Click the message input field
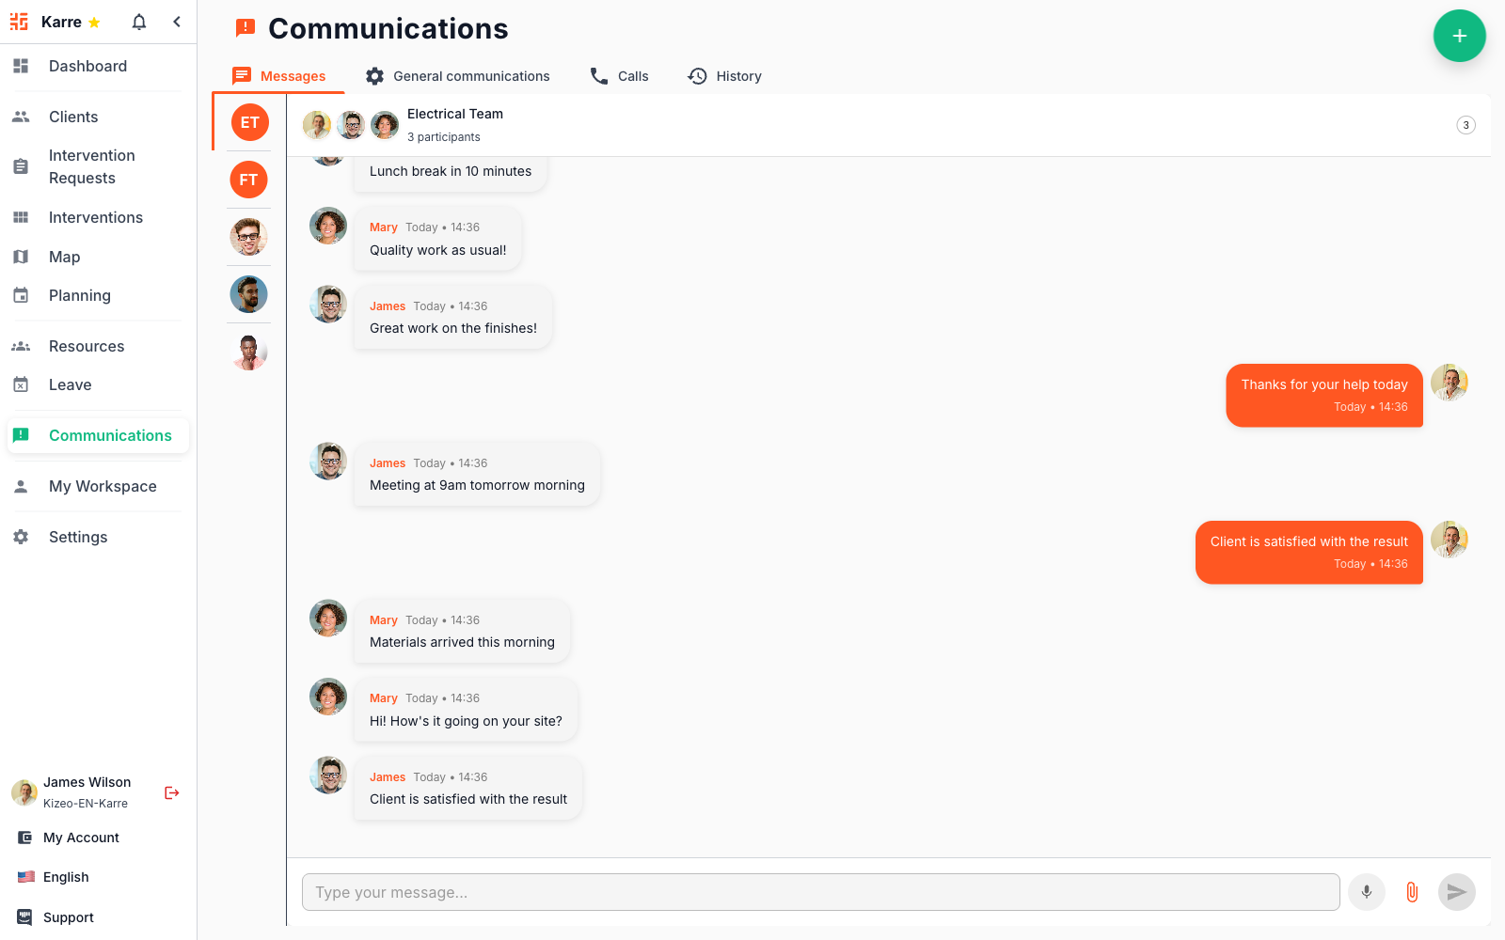 [820, 892]
